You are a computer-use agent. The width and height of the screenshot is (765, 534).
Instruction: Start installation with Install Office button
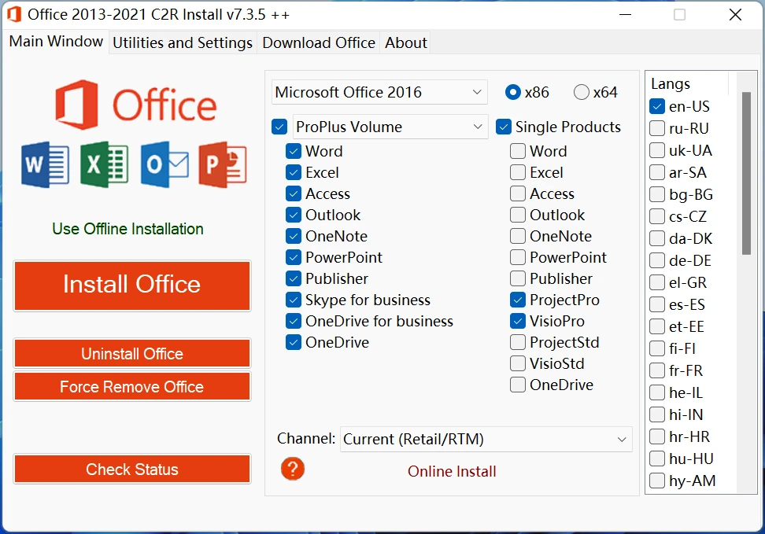coord(131,285)
